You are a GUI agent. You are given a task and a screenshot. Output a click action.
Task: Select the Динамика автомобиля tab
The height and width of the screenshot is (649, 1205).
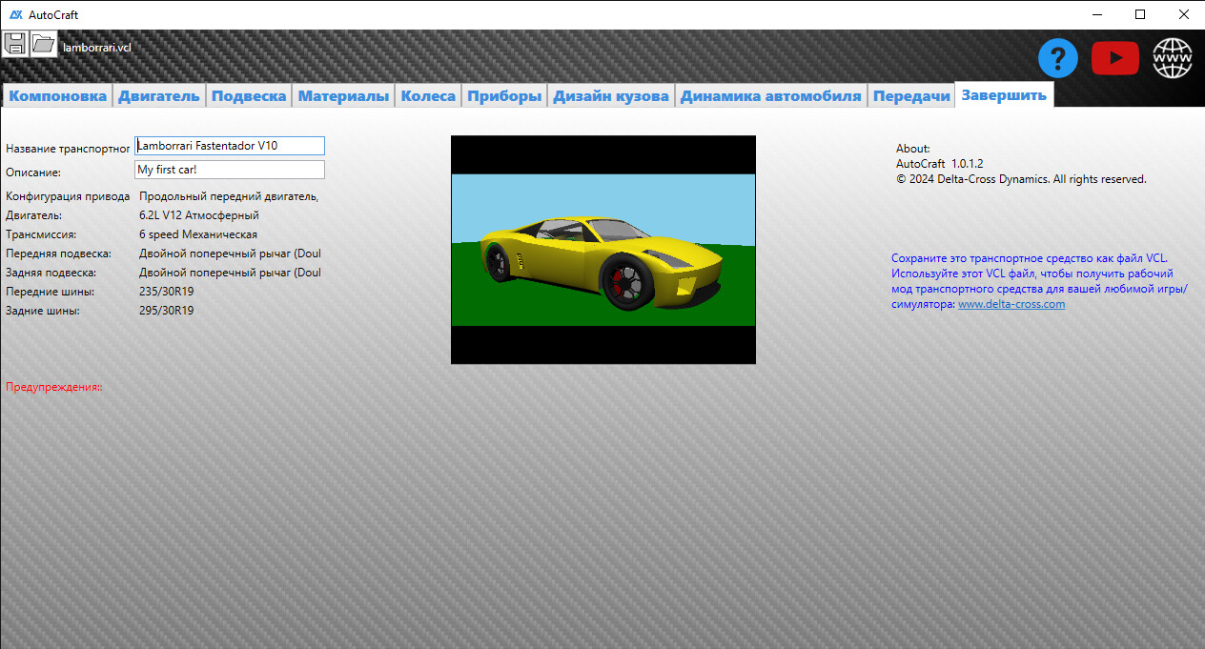pyautogui.click(x=768, y=94)
